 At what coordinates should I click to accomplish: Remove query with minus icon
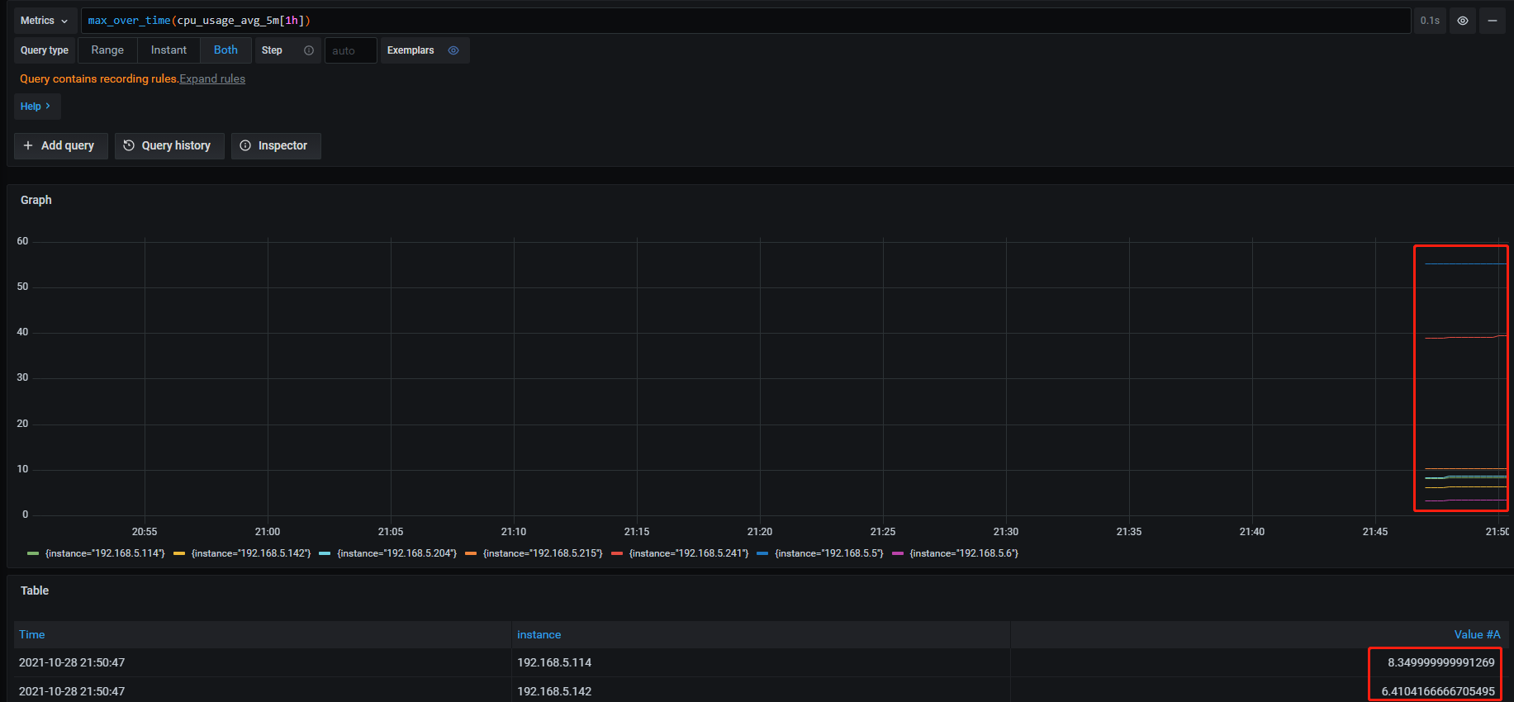1492,21
